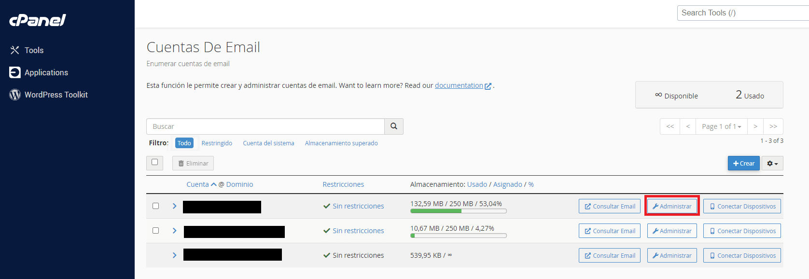Conectar Dispositivos for 10,67 MB account

click(742, 231)
